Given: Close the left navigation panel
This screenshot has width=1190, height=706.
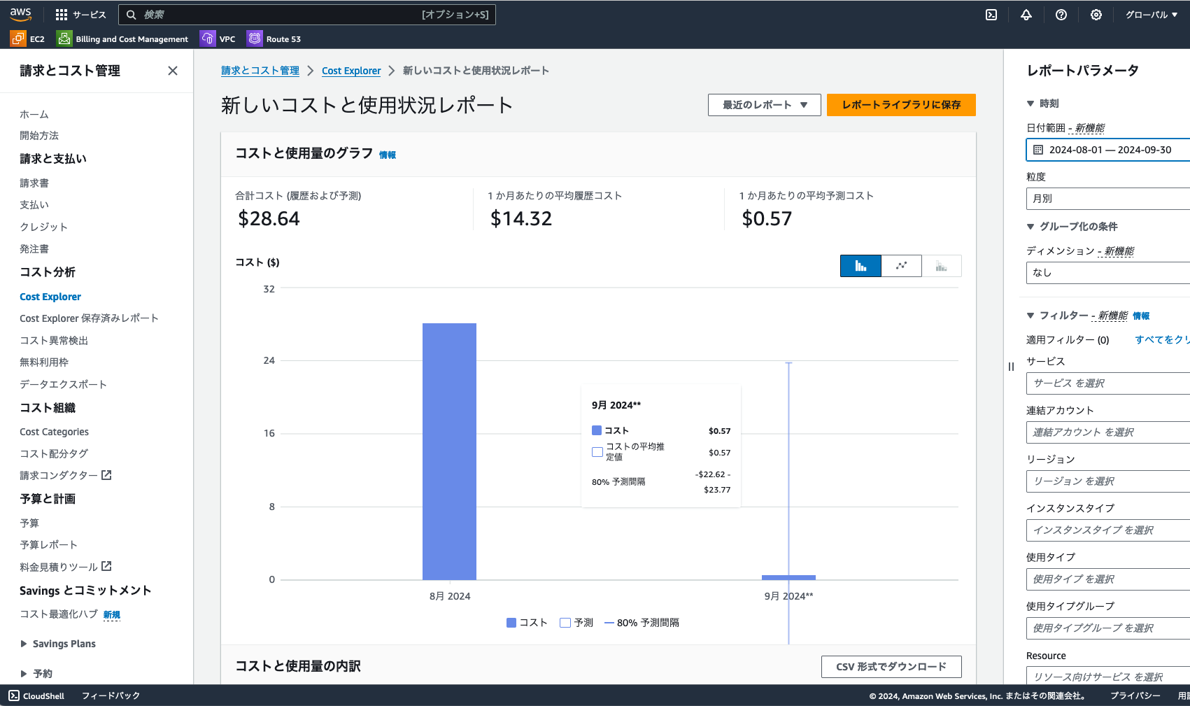Looking at the screenshot, I should click(173, 71).
